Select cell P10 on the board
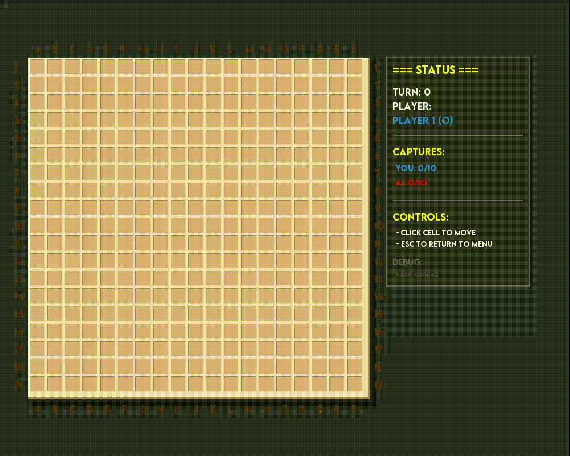The image size is (570, 456). pyautogui.click(x=301, y=225)
